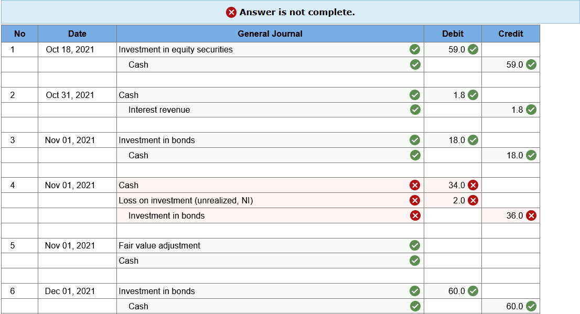Click red X beside 36.0 credit value
This screenshot has height=314, width=580.
tap(531, 215)
